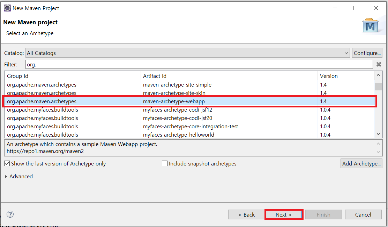Go to the next page with Next >
The height and width of the screenshot is (227, 388).
coord(284,215)
